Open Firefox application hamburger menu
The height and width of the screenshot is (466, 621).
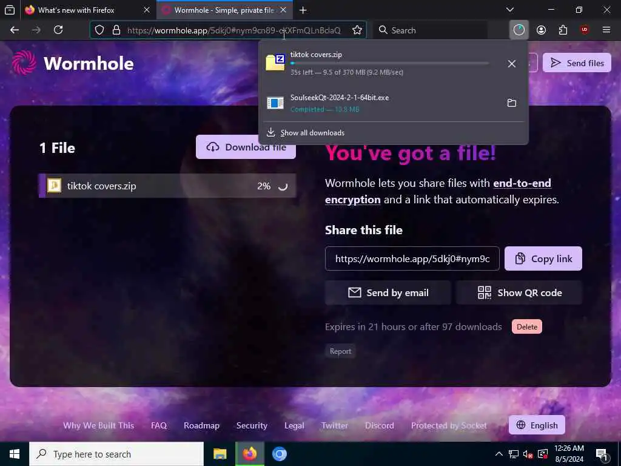coord(606,30)
